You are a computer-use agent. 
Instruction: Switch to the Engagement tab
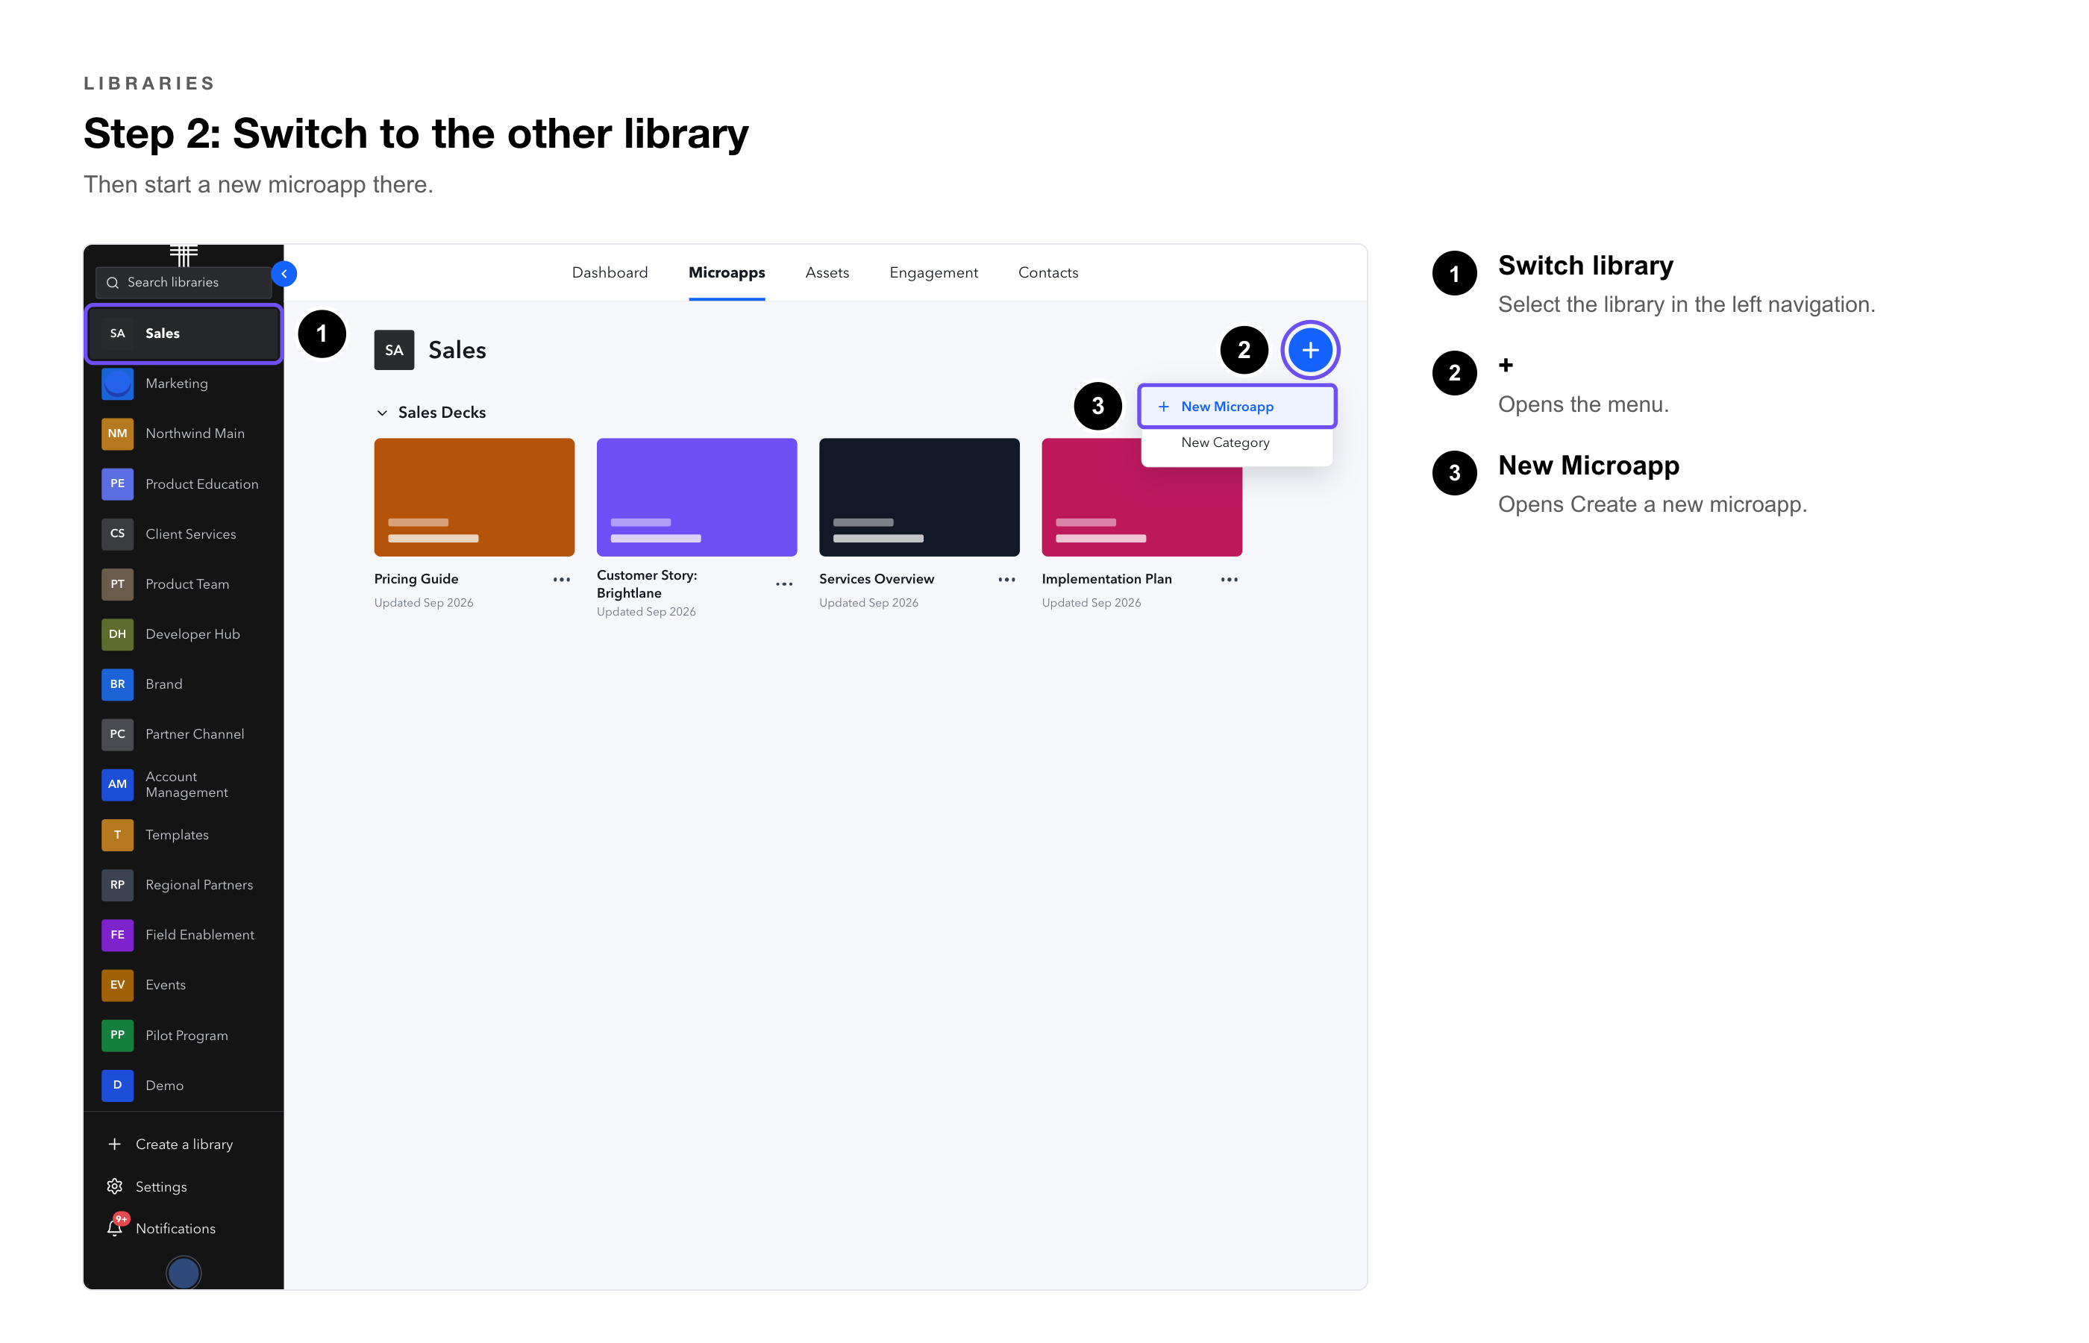point(933,273)
